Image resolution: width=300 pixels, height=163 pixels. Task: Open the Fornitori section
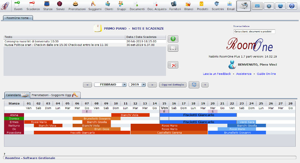(175, 6)
